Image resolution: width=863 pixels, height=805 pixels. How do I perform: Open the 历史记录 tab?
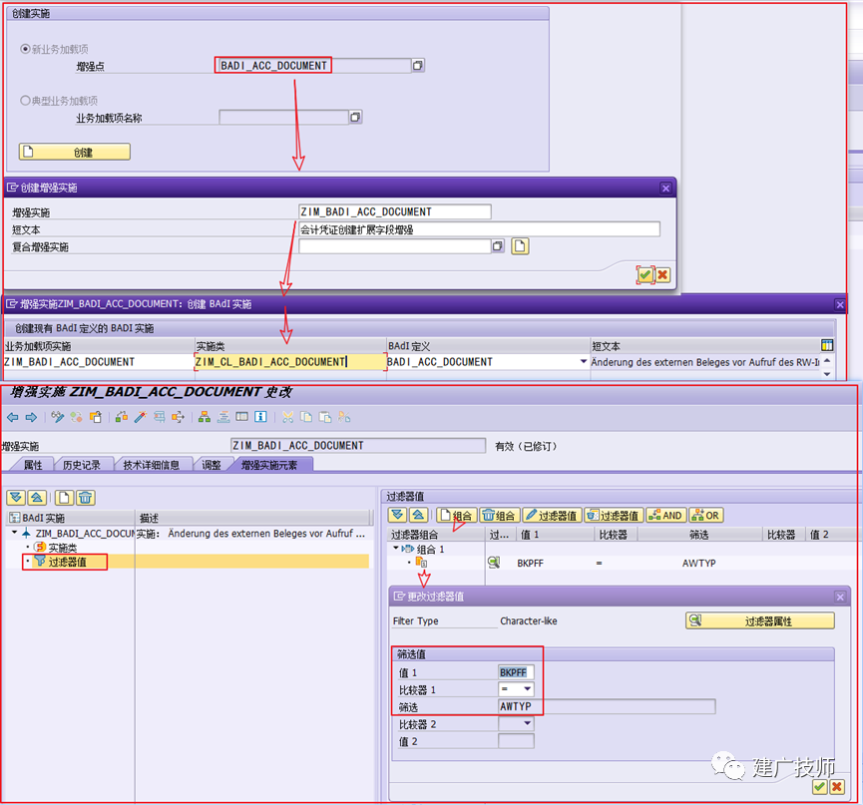[81, 465]
